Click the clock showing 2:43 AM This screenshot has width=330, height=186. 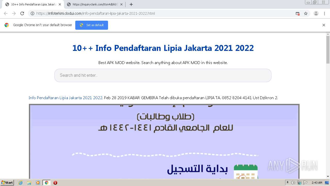coord(317,183)
